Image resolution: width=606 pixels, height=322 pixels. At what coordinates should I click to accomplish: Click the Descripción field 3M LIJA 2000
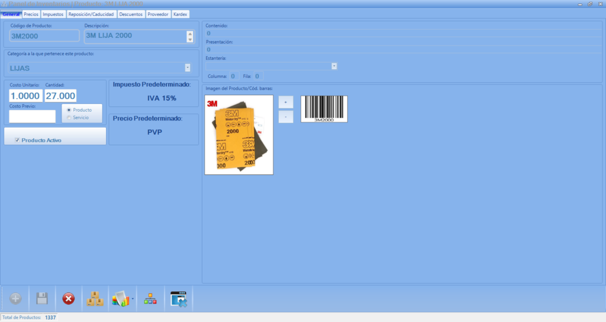[136, 36]
